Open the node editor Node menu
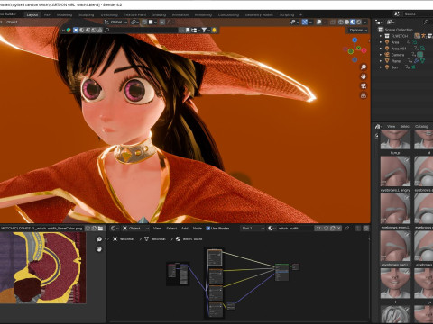 click(198, 229)
